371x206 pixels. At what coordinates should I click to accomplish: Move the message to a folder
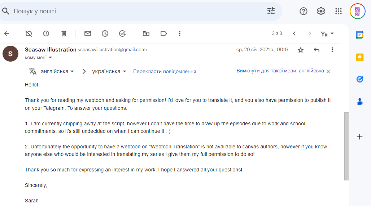coord(146,33)
